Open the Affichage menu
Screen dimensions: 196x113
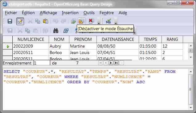[48, 13]
